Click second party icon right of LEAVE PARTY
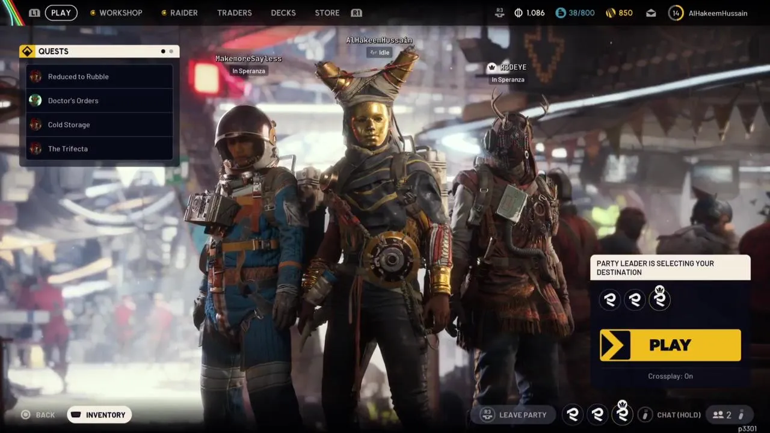This screenshot has width=770, height=433. click(598, 414)
